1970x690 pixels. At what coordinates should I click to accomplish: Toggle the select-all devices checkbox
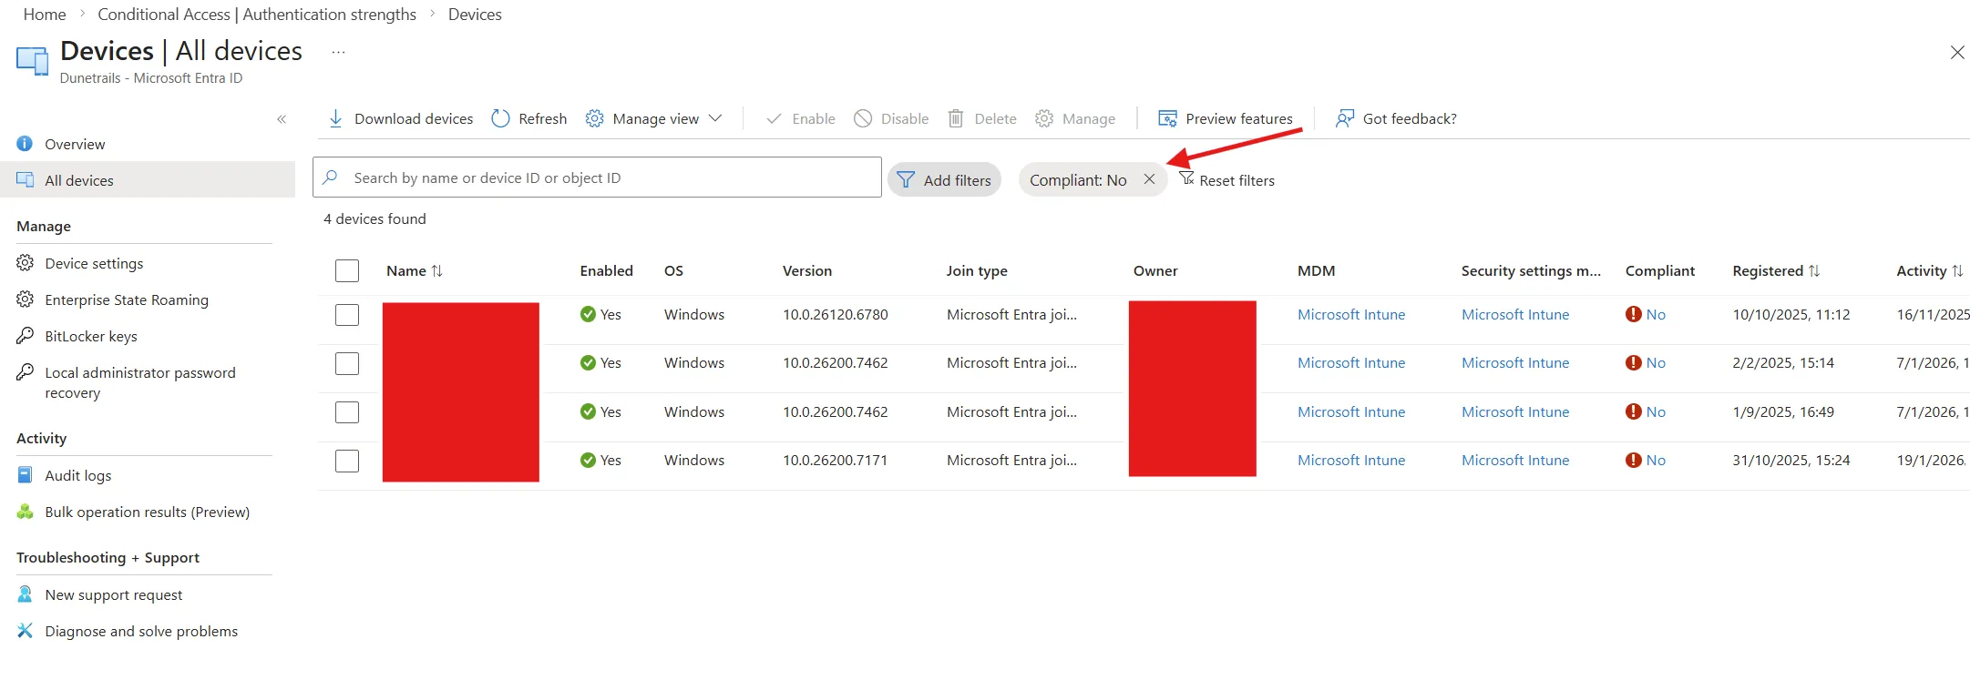point(347,270)
